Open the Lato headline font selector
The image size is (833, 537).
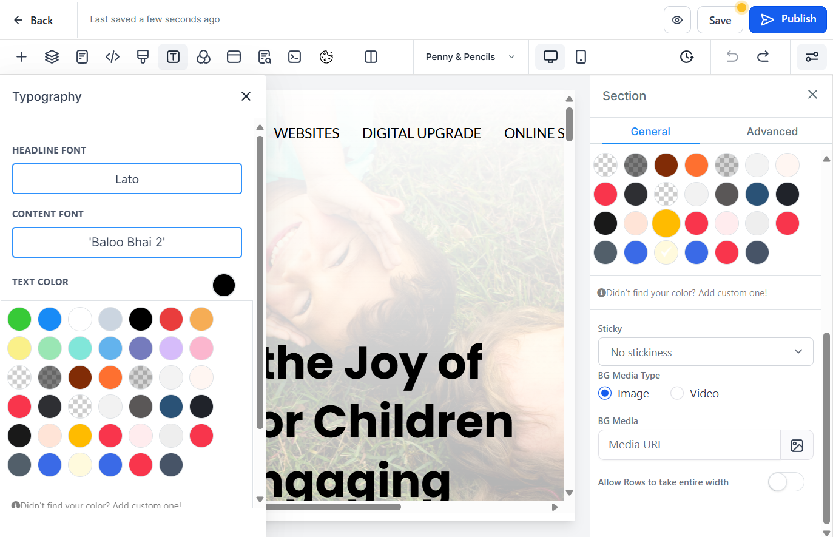click(x=127, y=179)
